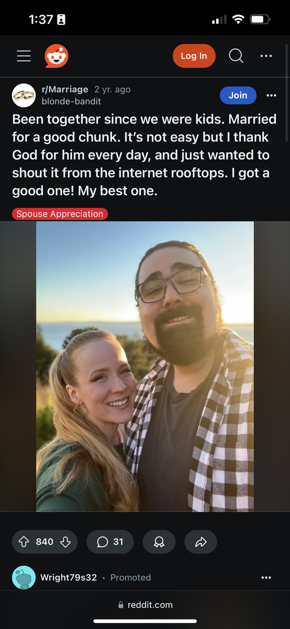Image resolution: width=290 pixels, height=629 pixels.
Task: Open the couple selfie photo
Action: click(145, 366)
